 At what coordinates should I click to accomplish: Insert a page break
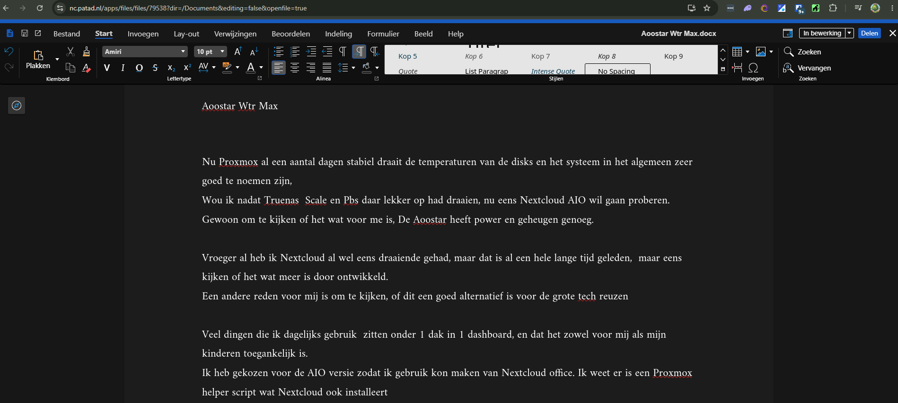pyautogui.click(x=737, y=68)
